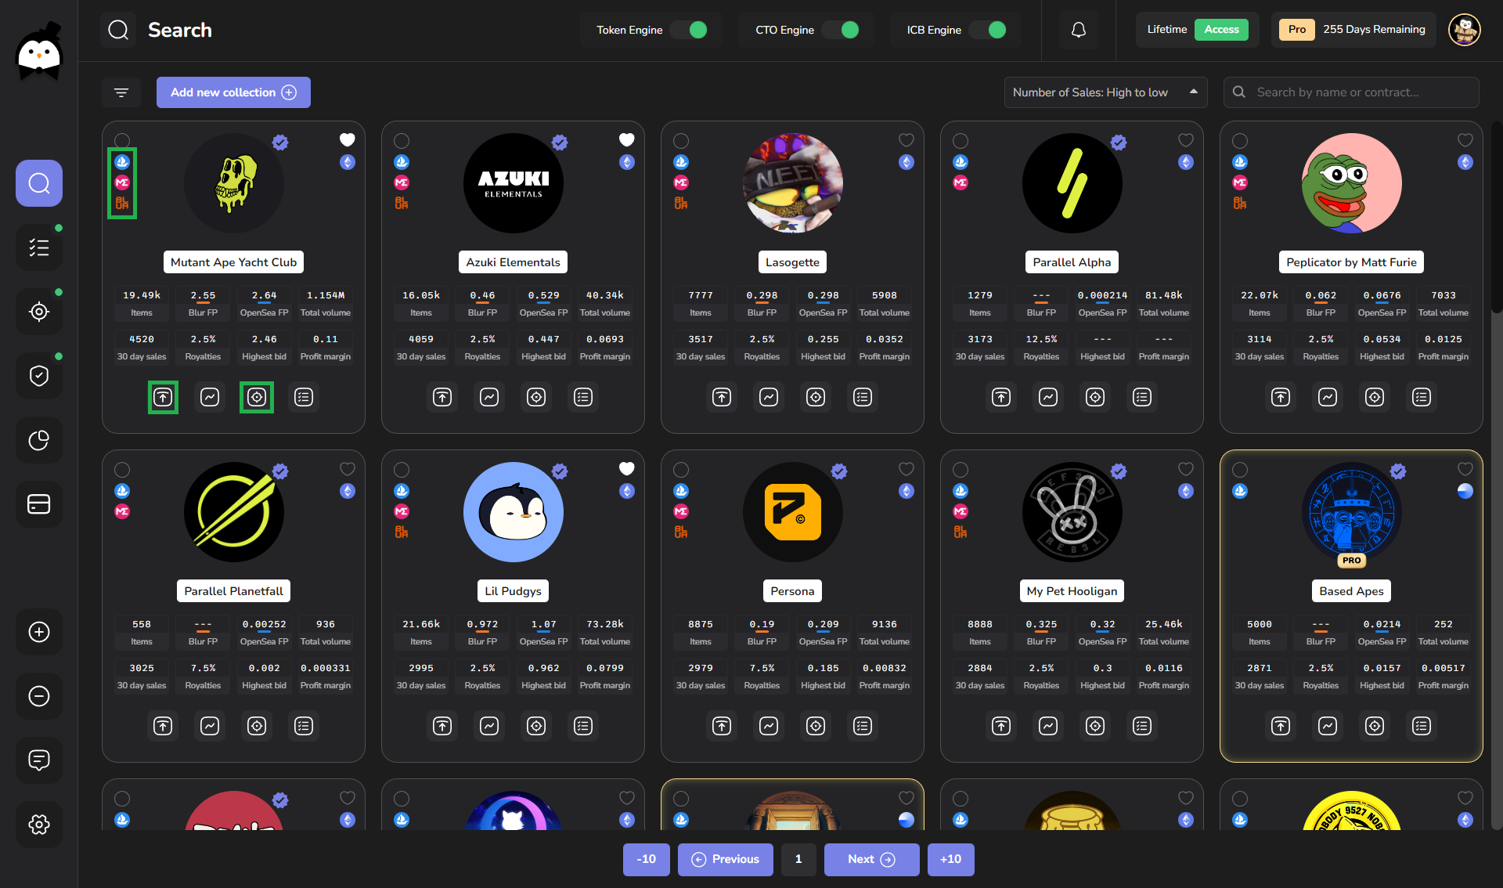Click the notification bell icon
Viewport: 1503px width, 888px height.
click(x=1078, y=30)
